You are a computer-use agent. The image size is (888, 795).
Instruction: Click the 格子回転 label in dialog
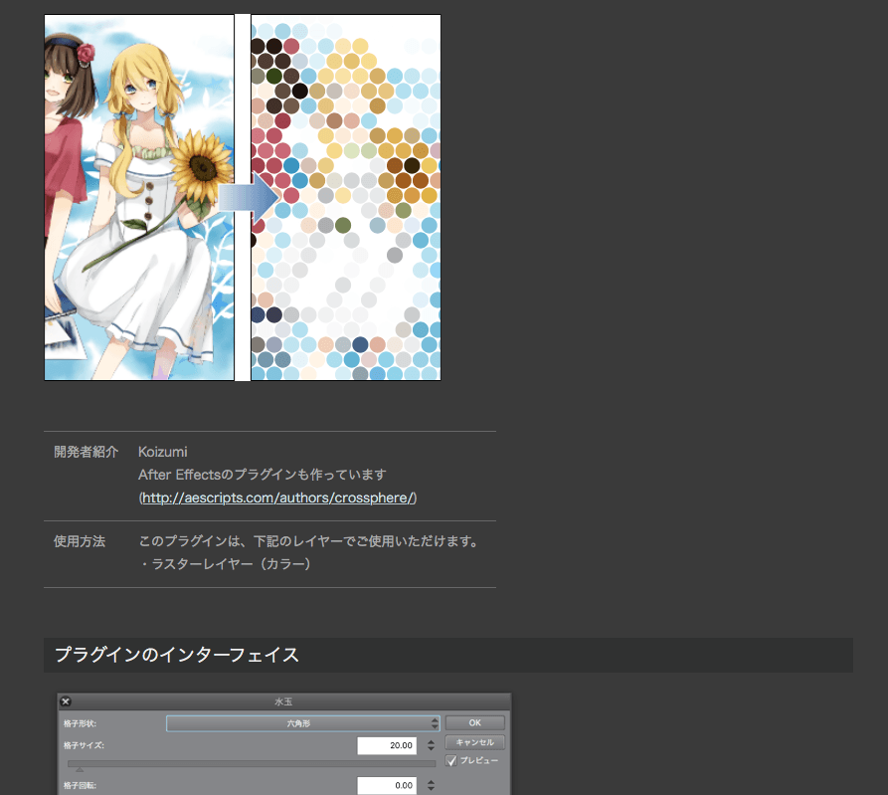(x=80, y=785)
